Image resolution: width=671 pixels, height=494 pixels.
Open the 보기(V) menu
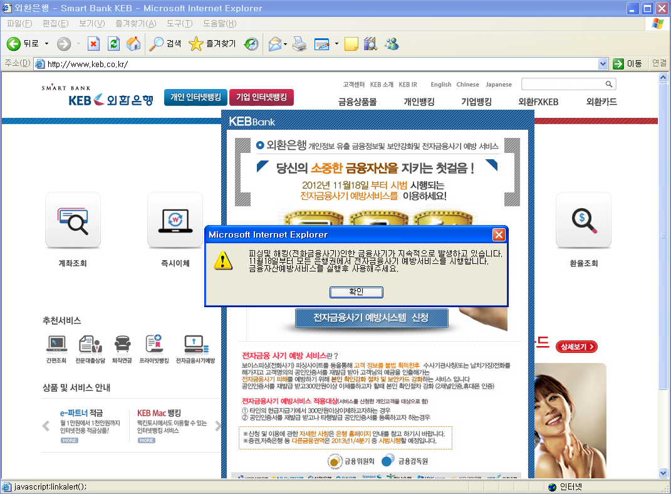tap(92, 24)
